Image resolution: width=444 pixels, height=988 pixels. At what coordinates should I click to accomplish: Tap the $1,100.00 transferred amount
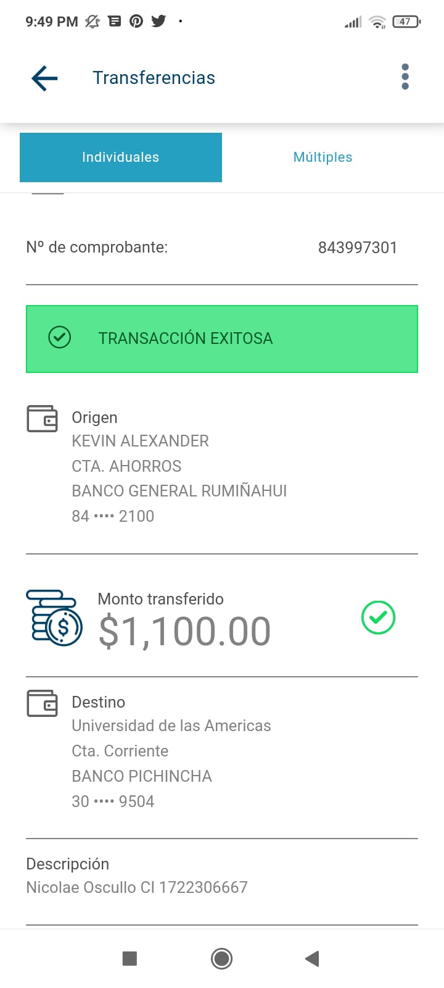point(185,631)
